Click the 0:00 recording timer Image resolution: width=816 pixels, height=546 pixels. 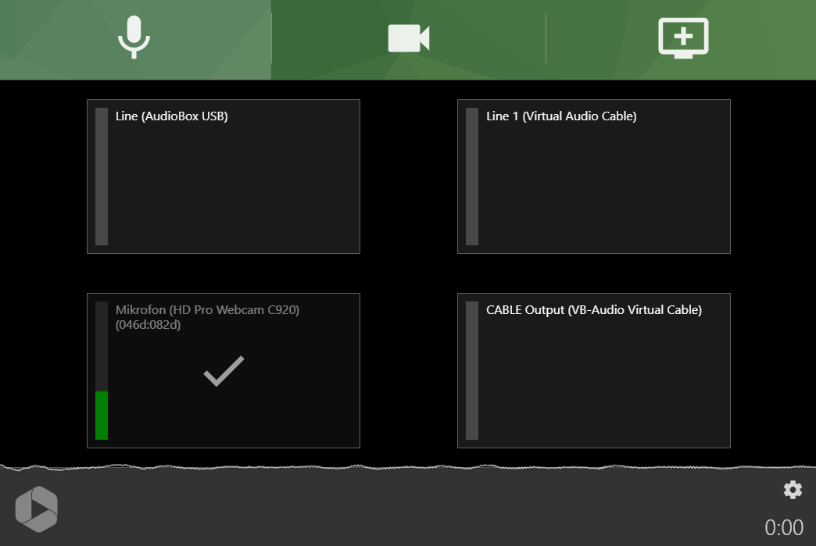(x=784, y=527)
